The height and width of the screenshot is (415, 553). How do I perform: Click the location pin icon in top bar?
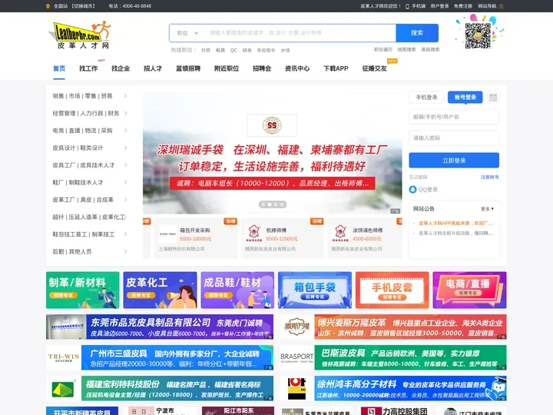(x=48, y=6)
